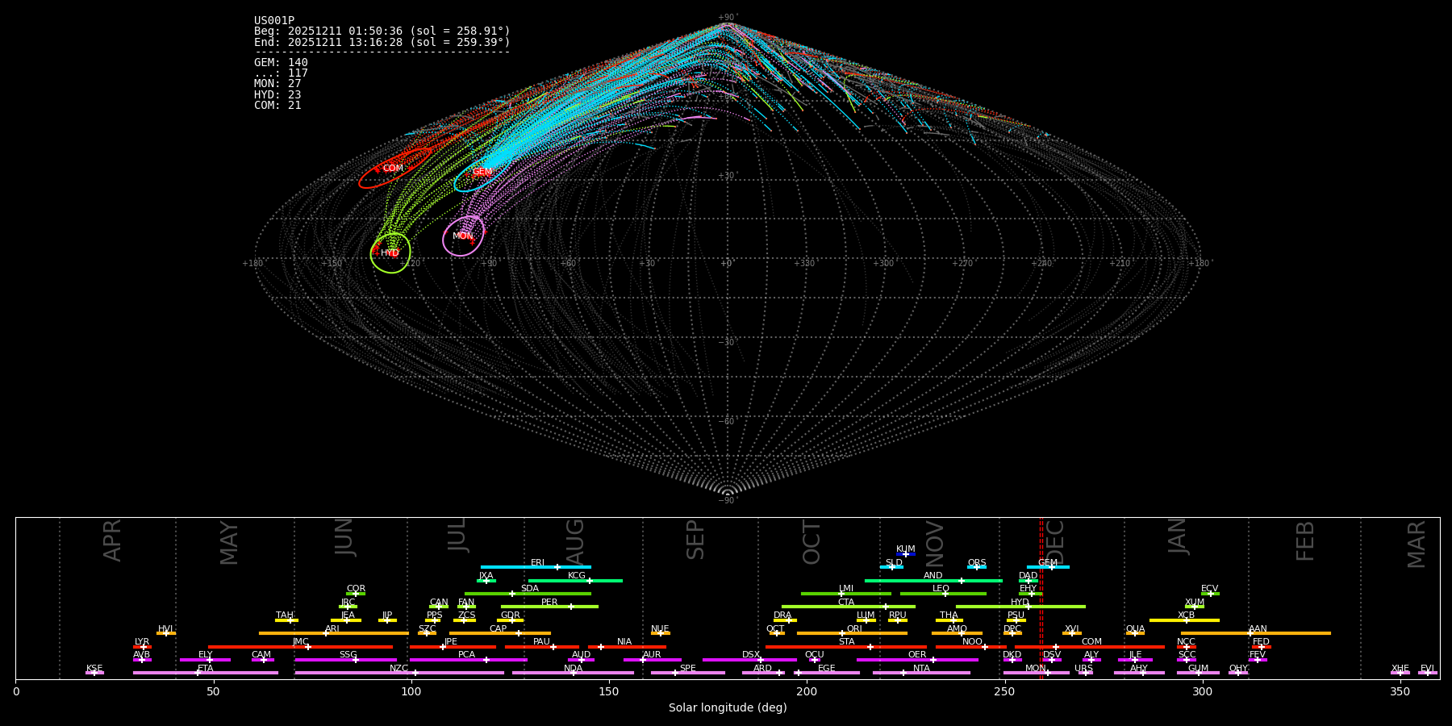
Task: Click the LEO shower label in timeline
Action: click(941, 589)
